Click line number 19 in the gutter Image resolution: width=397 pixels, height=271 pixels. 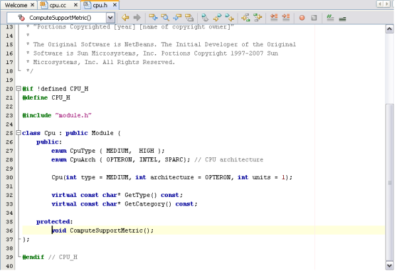click(x=9, y=80)
